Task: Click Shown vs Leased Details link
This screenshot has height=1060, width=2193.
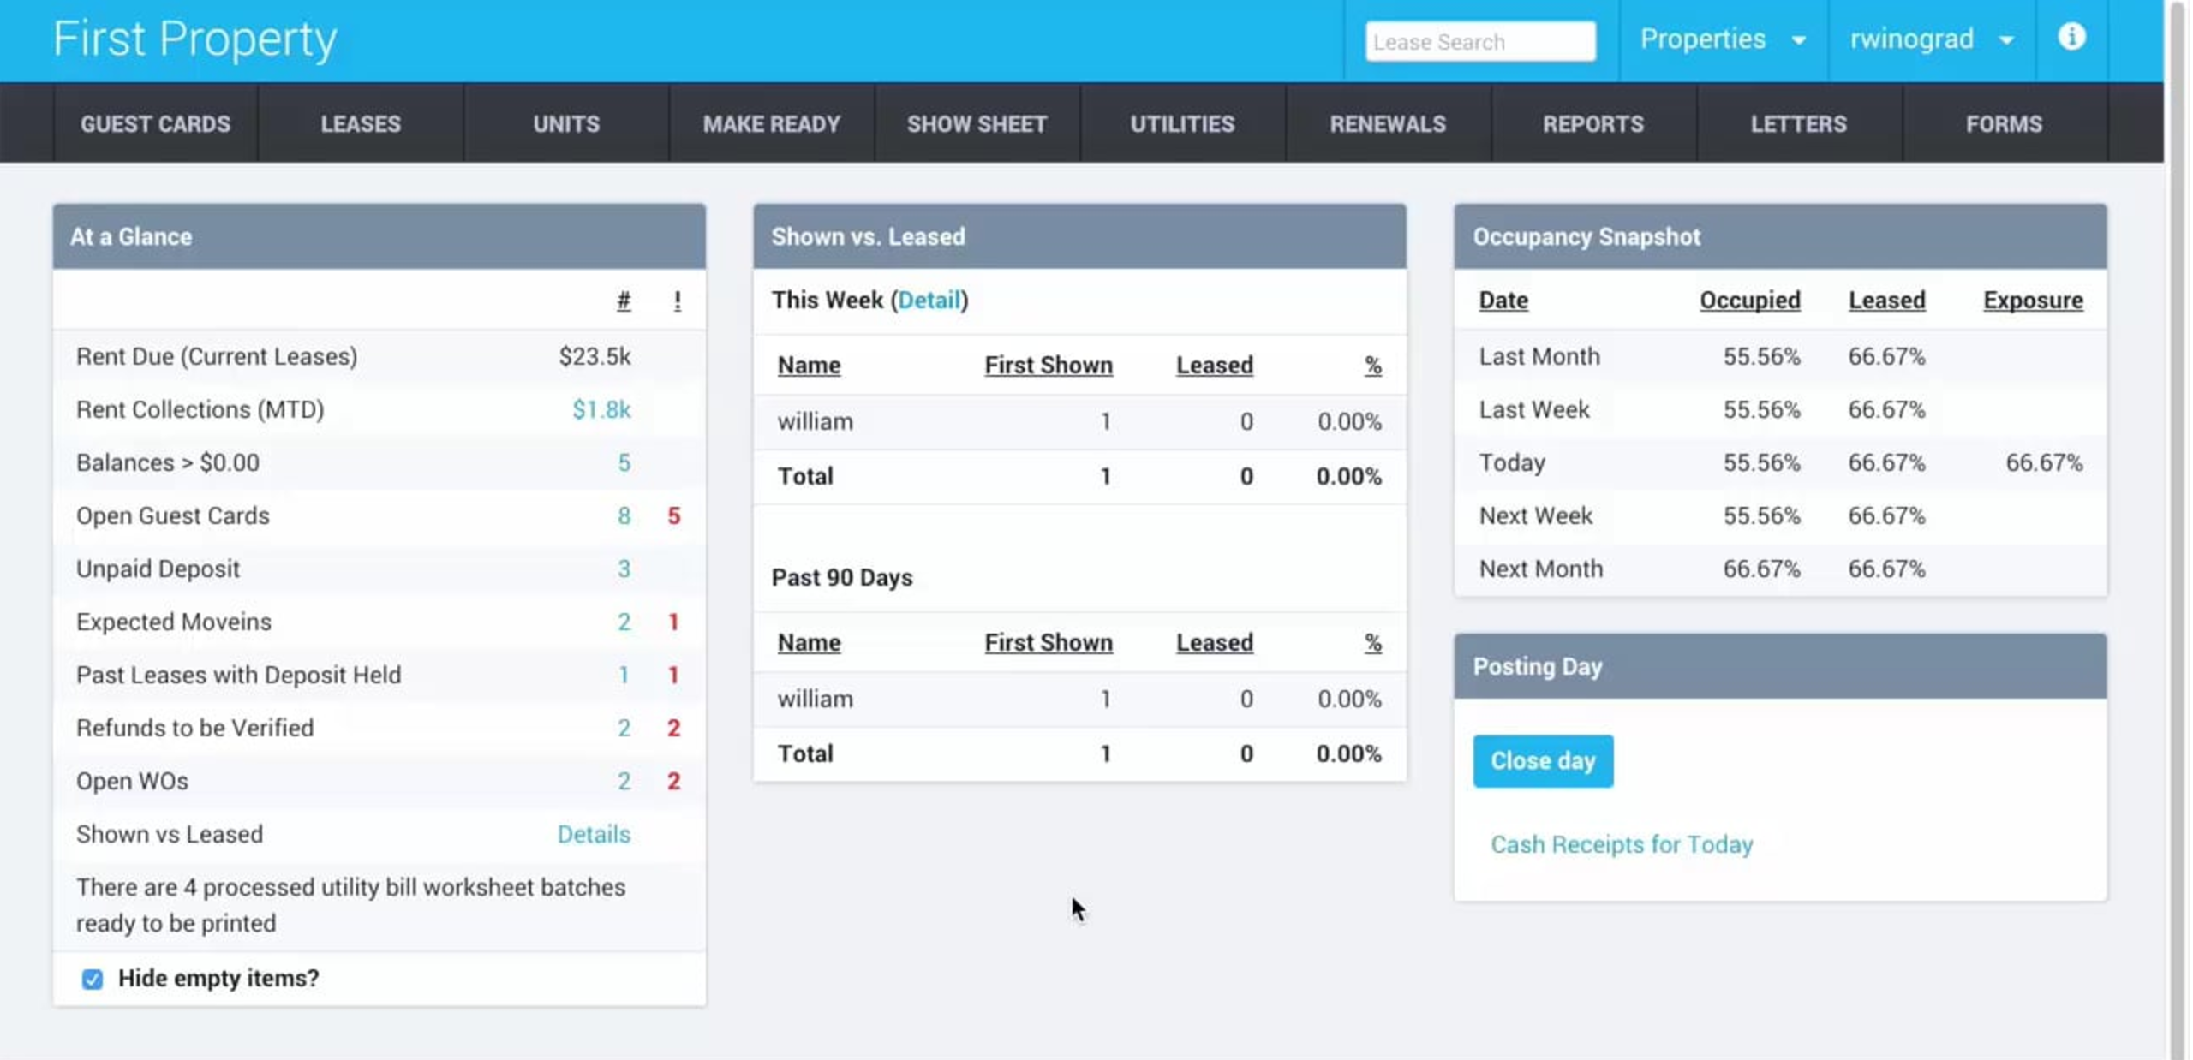Action: click(x=593, y=834)
